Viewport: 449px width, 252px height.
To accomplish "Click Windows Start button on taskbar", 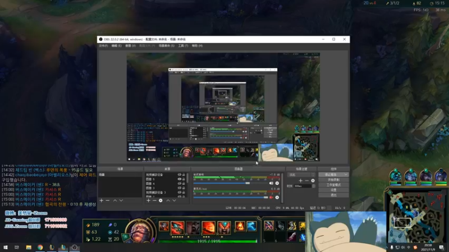I will pyautogui.click(x=5, y=248).
